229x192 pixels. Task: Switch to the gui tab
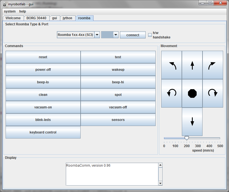pyautogui.click(x=55, y=18)
